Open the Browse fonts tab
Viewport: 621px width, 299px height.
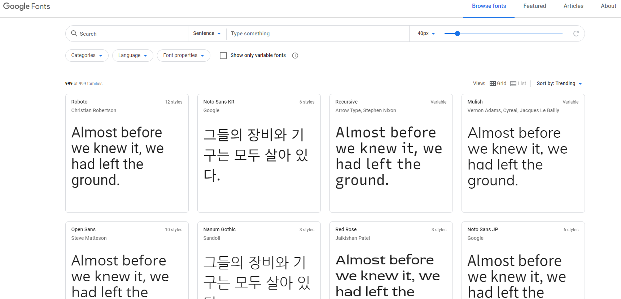(x=489, y=6)
